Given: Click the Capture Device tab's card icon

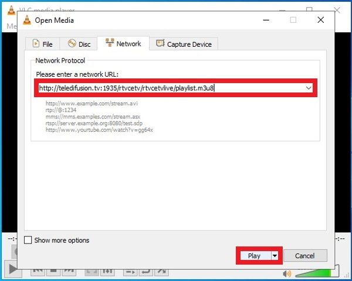Looking at the screenshot, I should click(160, 43).
